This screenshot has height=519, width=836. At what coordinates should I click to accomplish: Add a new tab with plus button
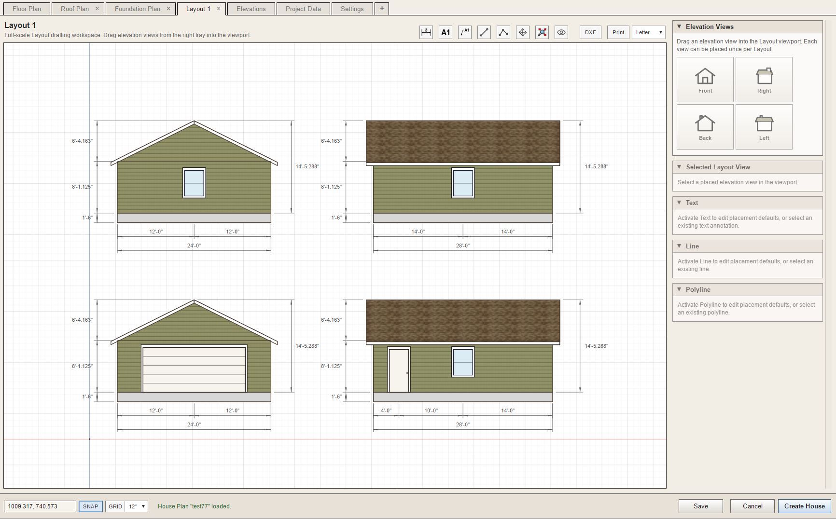pyautogui.click(x=382, y=9)
